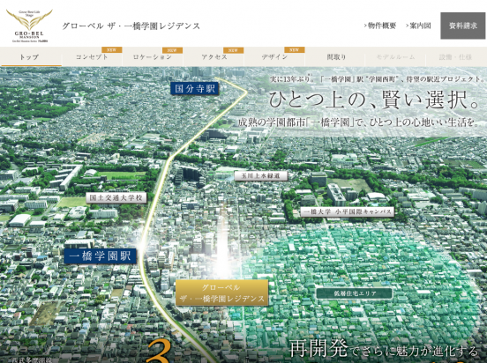Click NEW badge above デザイン

(294, 49)
